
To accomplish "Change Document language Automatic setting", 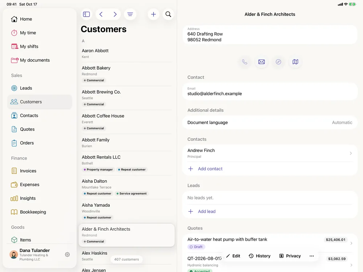I will (x=270, y=123).
